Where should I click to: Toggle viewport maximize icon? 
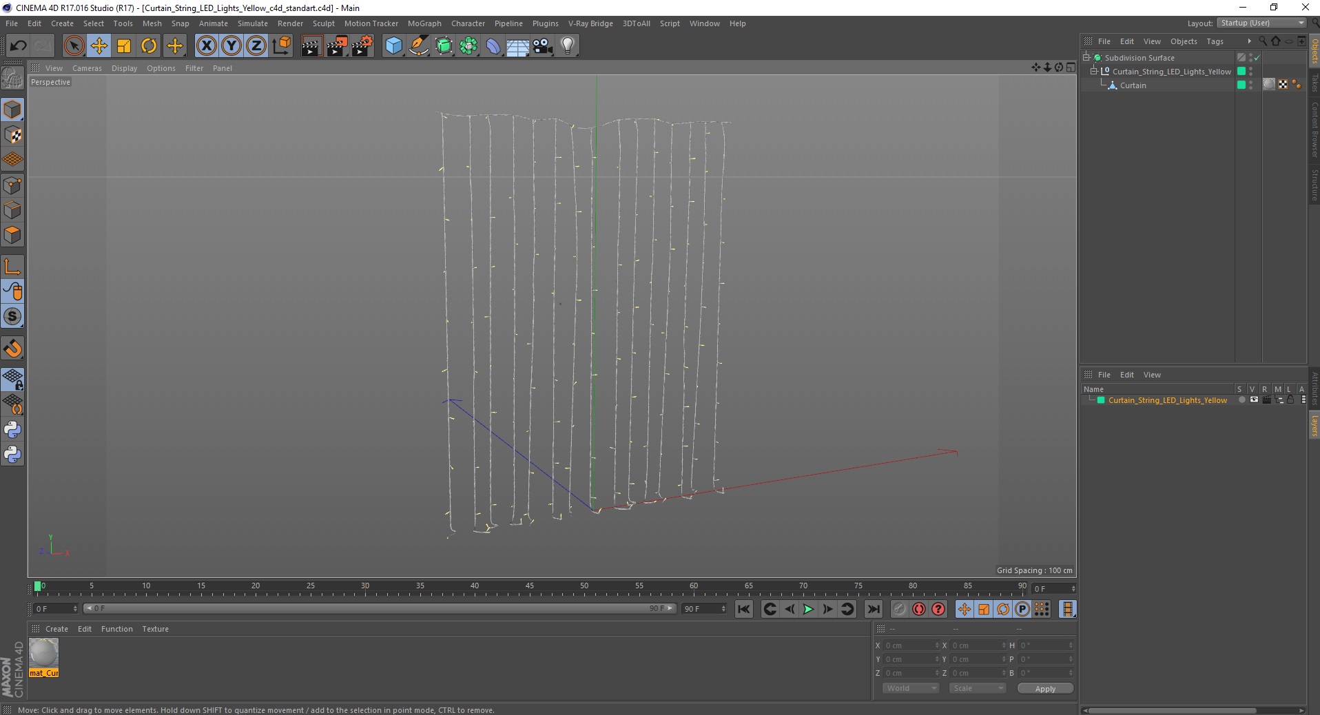pos(1071,68)
